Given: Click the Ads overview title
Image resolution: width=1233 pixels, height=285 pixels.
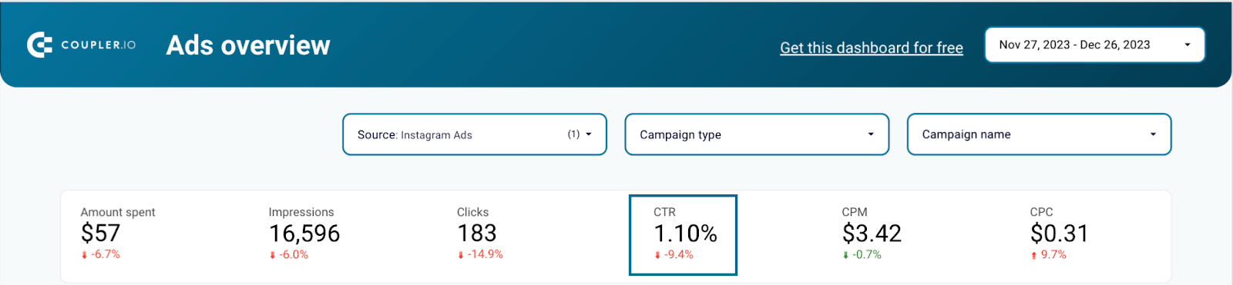Looking at the screenshot, I should click(248, 45).
